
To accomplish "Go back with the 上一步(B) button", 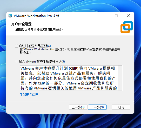I will point(78,107).
